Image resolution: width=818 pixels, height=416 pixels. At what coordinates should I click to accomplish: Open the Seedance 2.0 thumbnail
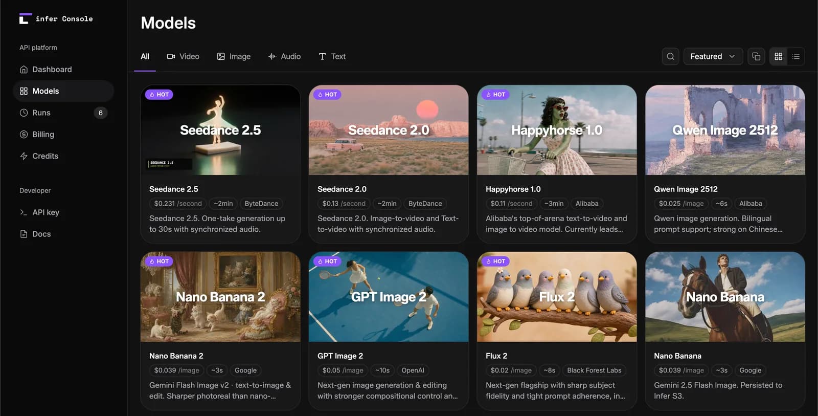[389, 130]
